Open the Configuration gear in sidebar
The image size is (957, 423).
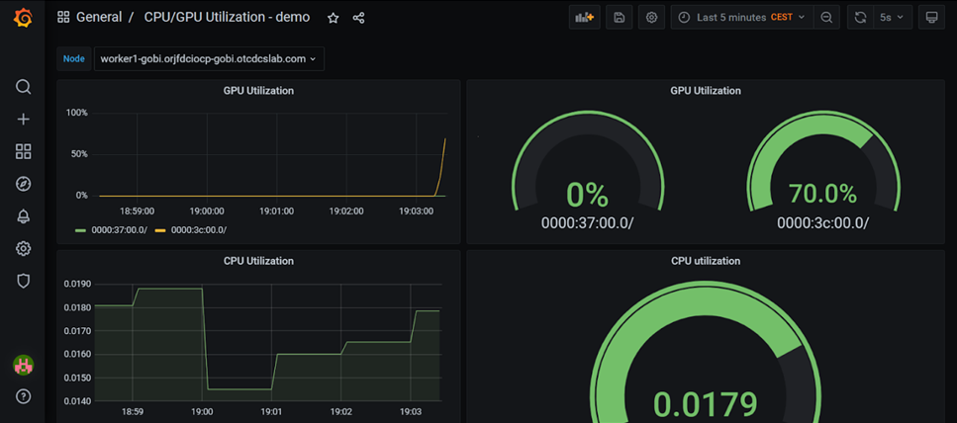(23, 249)
